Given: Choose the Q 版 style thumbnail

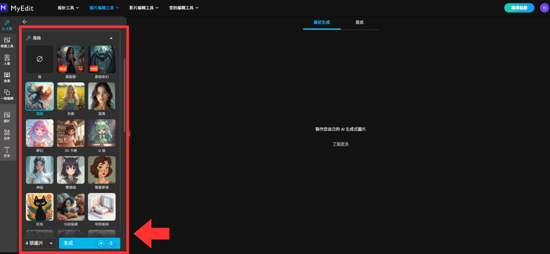Looking at the screenshot, I should [102, 133].
